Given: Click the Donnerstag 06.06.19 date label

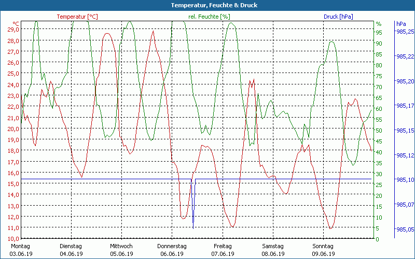Looking at the screenshot, I should point(172,250).
